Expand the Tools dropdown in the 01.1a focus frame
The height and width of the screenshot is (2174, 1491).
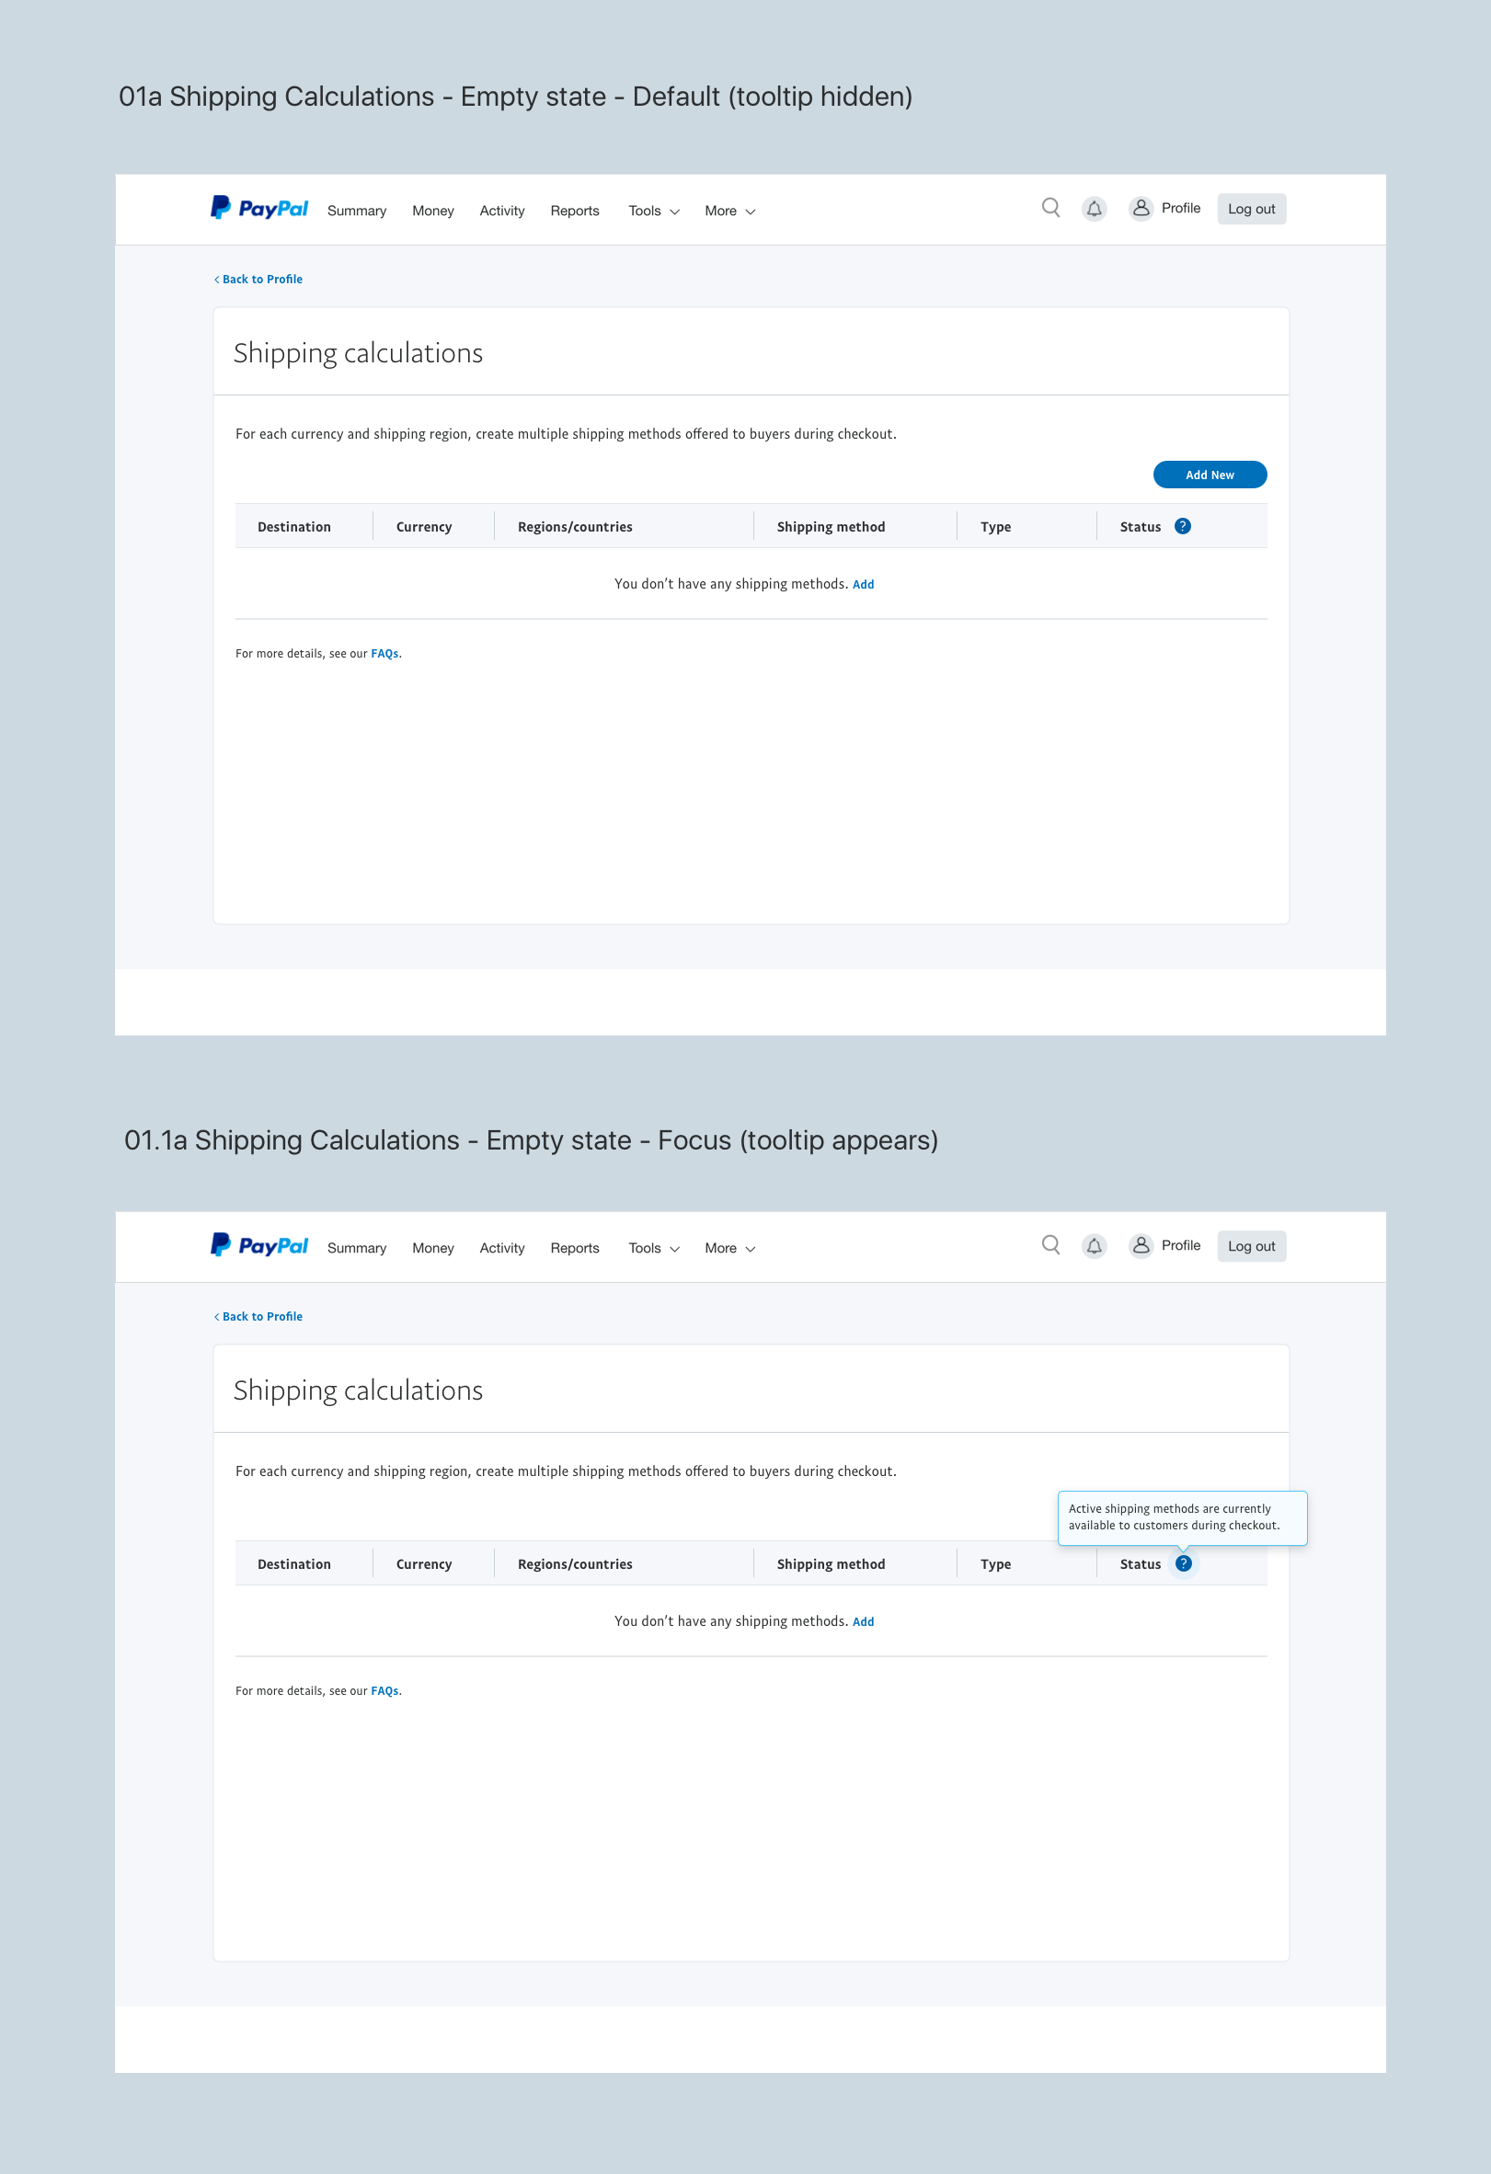[653, 1249]
